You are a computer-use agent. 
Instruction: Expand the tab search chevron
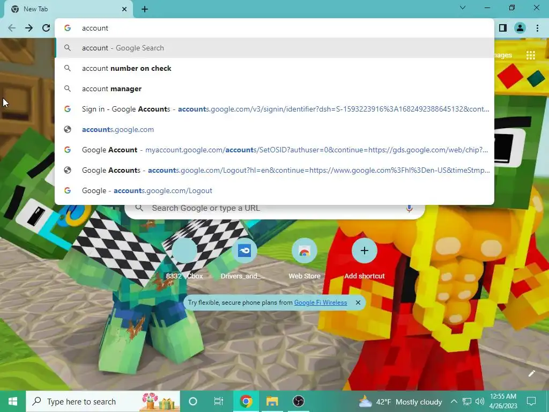pos(463,8)
